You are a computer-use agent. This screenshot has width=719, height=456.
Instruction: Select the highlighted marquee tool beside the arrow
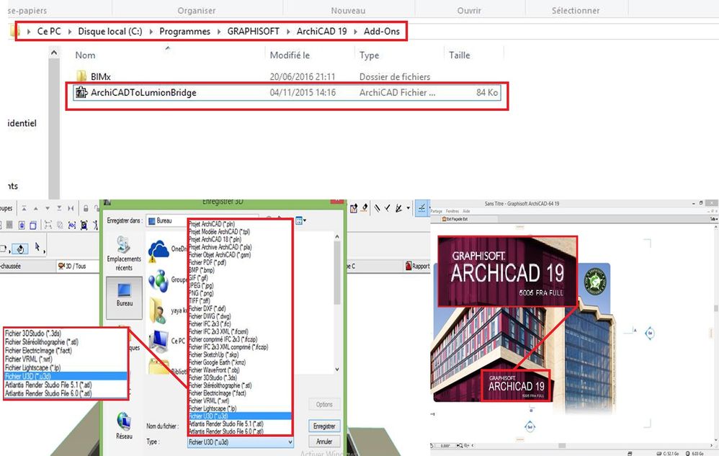coord(19,249)
